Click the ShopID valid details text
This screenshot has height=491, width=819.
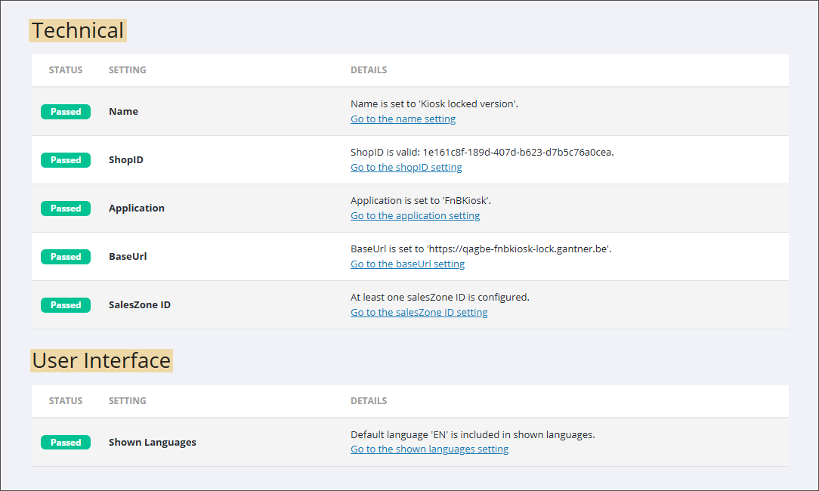click(x=482, y=152)
